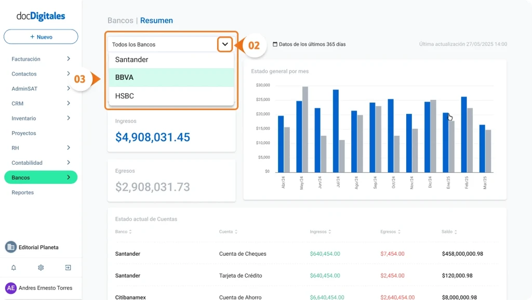
Task: Open the Todos los Bancos dropdown
Action: 224,44
